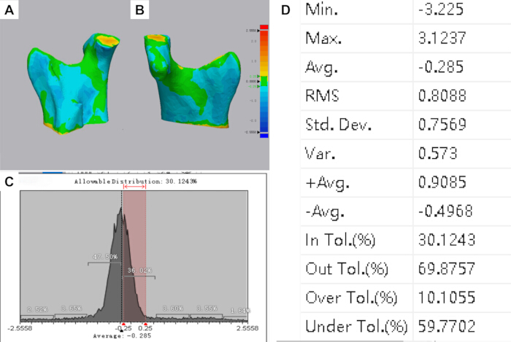This screenshot has width=511, height=342.
Task: Click the 36.02% histogram bracket label
Action: click(139, 271)
